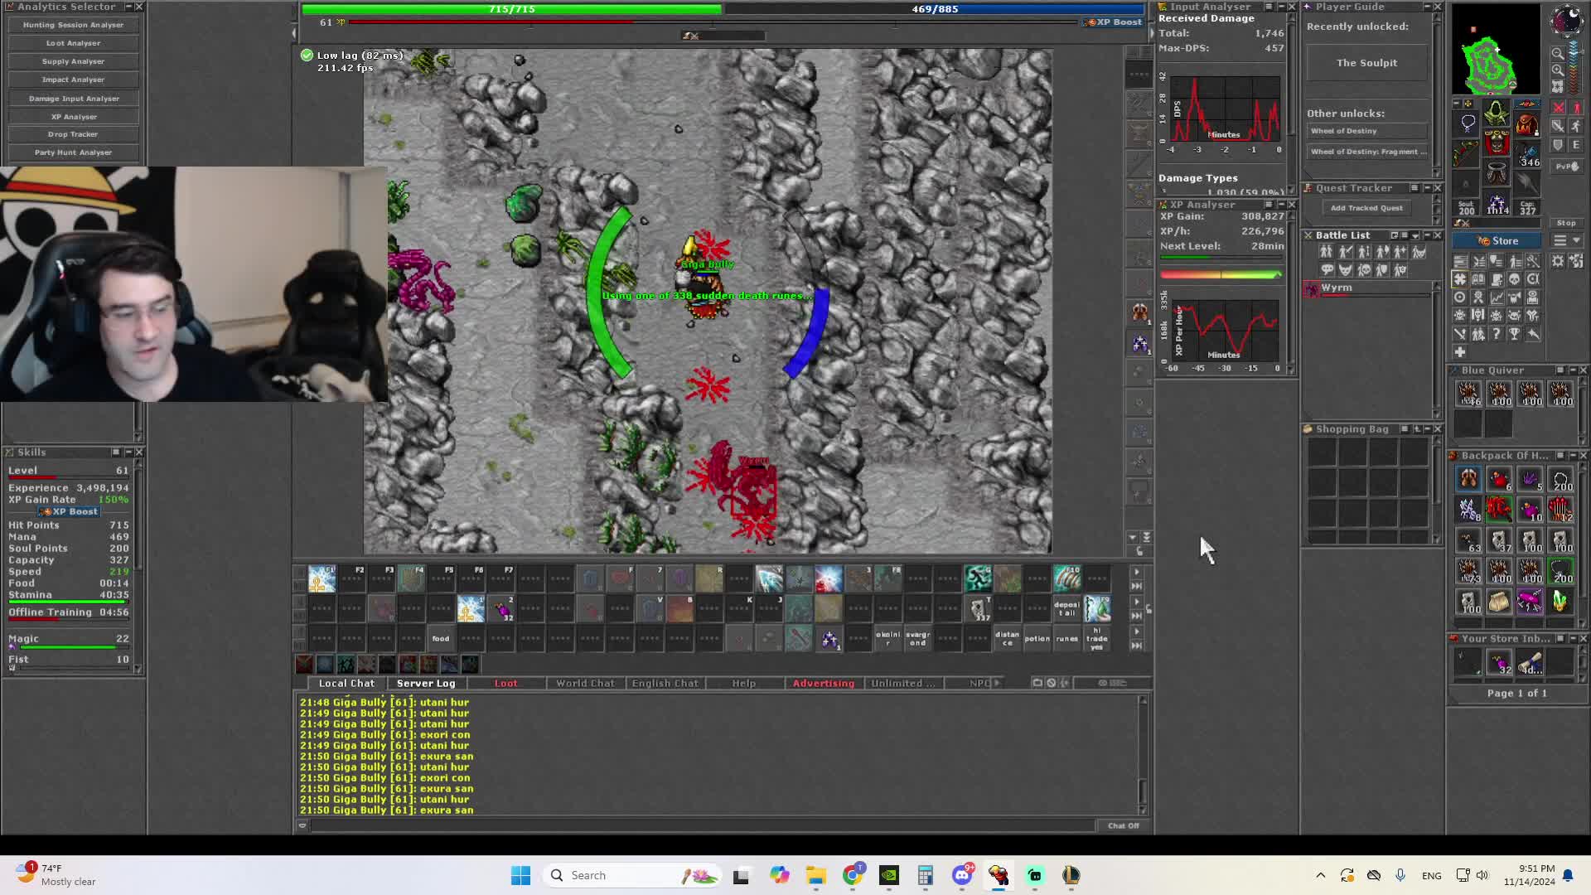The height and width of the screenshot is (895, 1591).
Task: Click F1 hotkey spell in action bar
Action: pyautogui.click(x=322, y=578)
